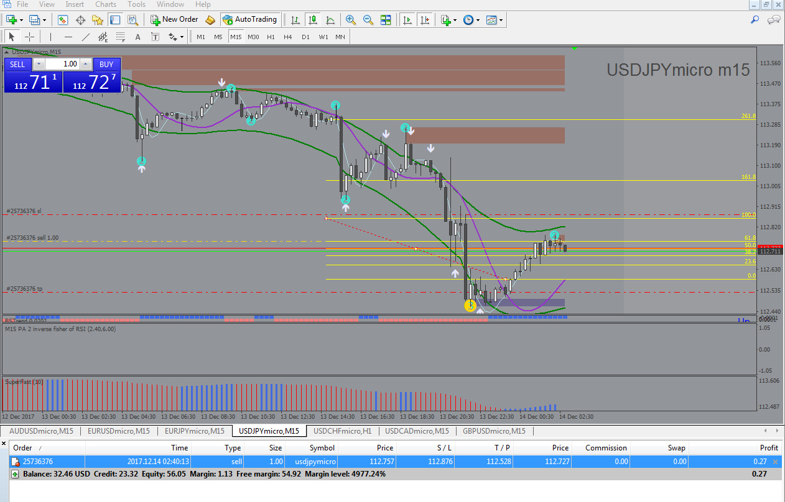This screenshot has height=502, width=785.
Task: Switch timeframe to H1
Action: tap(271, 37)
